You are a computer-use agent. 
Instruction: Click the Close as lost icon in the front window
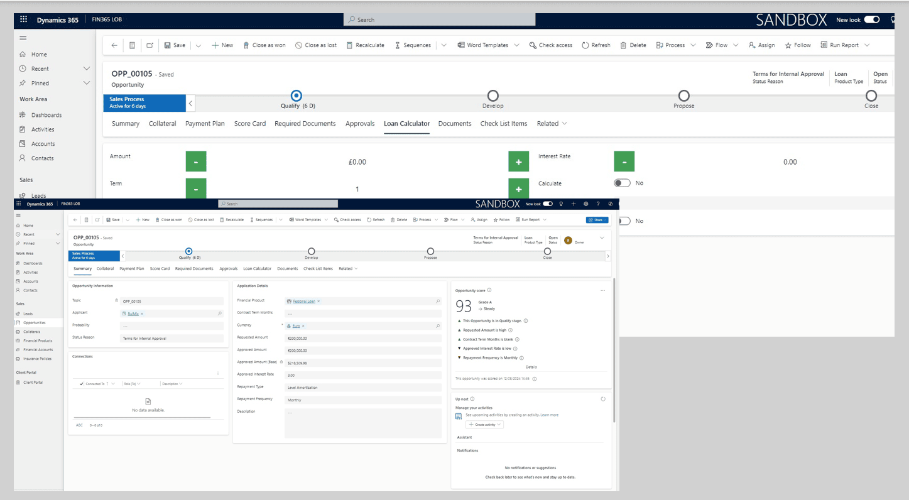pos(190,220)
